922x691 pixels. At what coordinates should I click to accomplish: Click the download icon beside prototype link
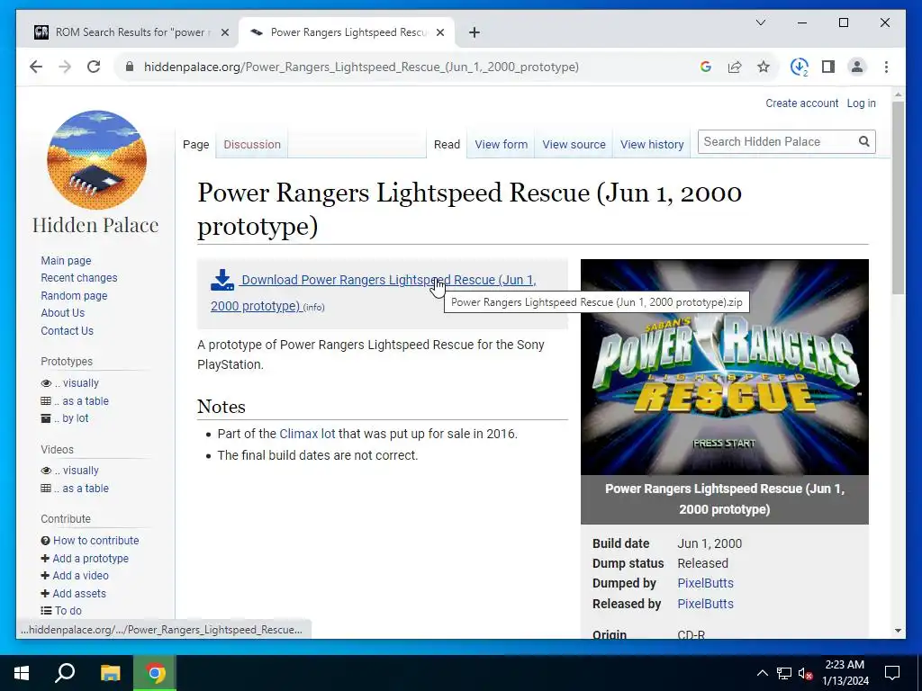coord(222,281)
